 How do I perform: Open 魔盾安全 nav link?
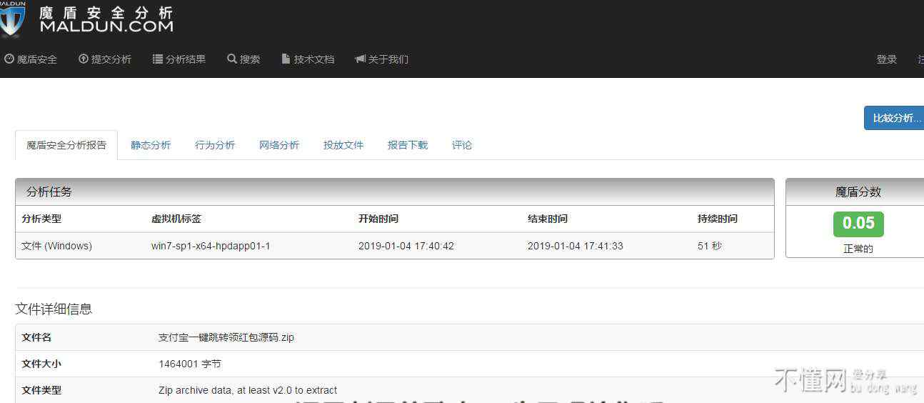(31, 59)
